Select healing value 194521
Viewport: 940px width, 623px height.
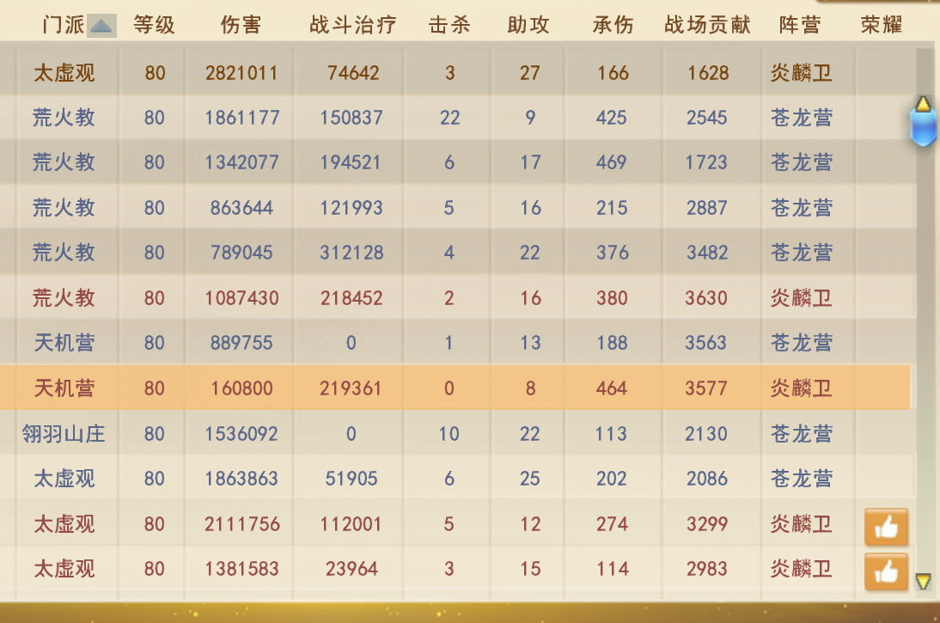coord(351,162)
